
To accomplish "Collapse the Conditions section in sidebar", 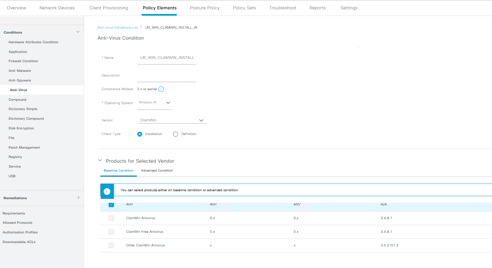I will (78, 32).
